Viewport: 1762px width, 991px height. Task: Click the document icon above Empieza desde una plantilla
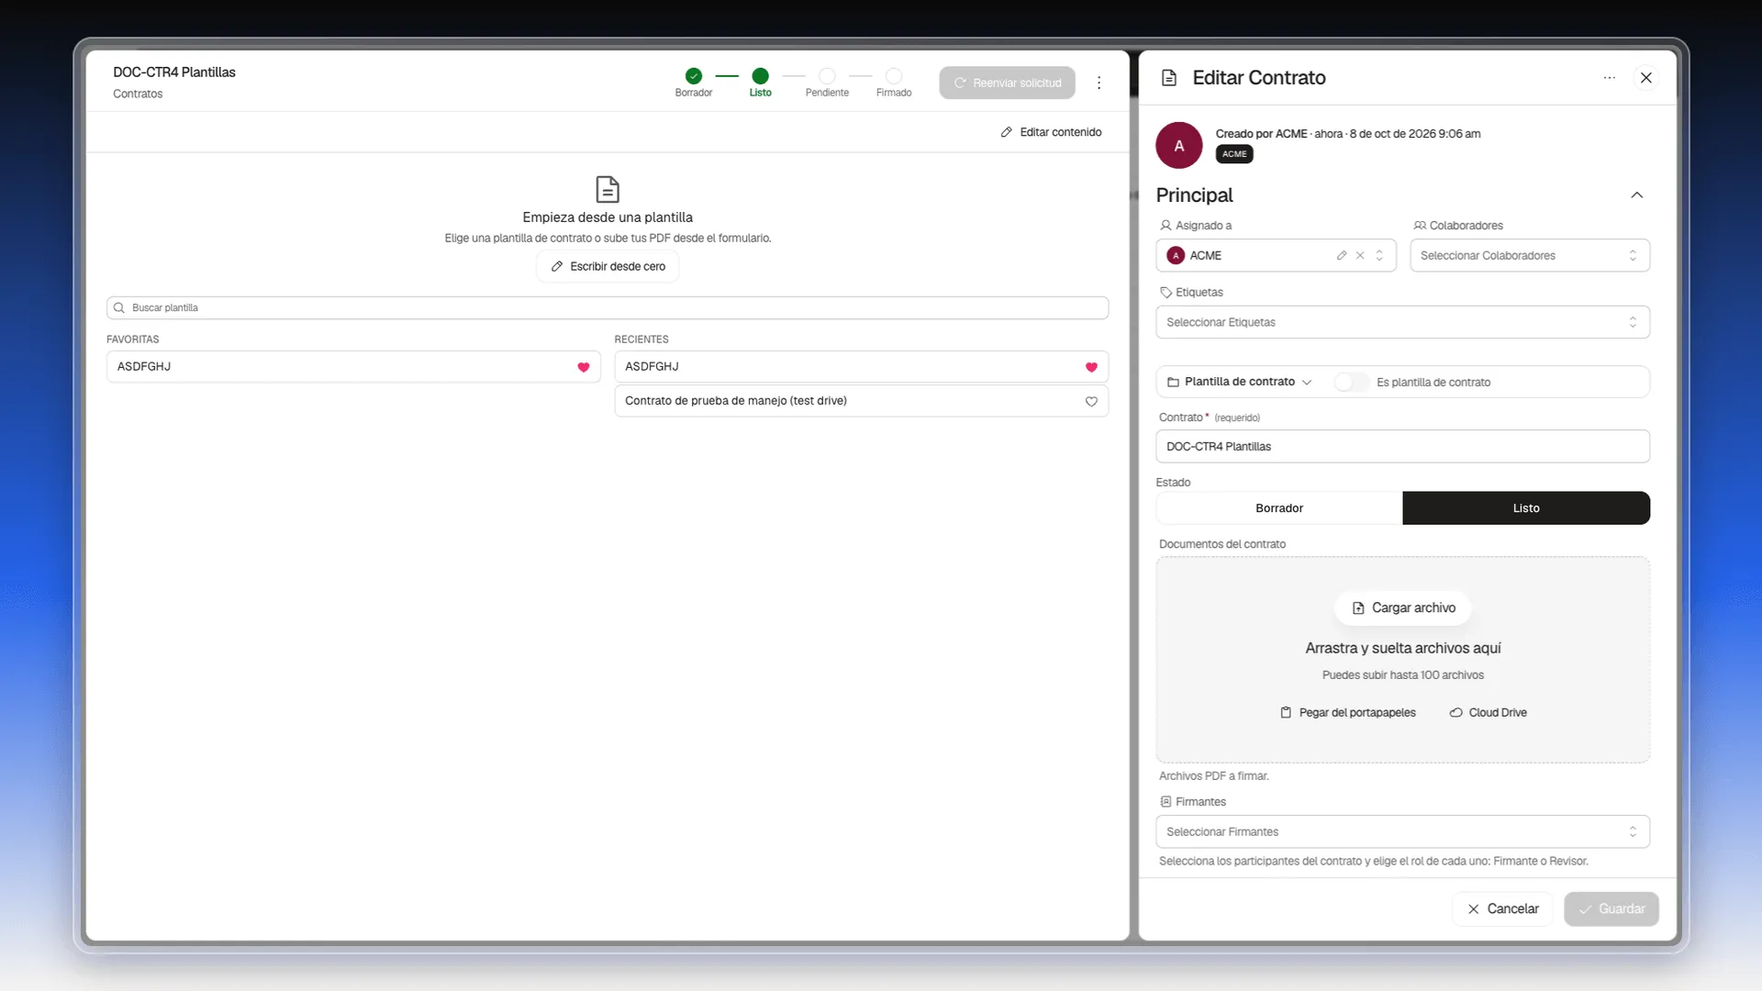(608, 189)
